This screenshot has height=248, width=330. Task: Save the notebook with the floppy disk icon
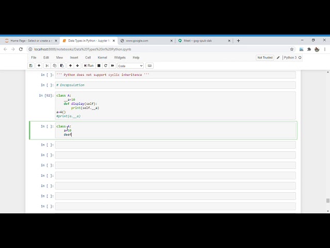click(x=31, y=66)
